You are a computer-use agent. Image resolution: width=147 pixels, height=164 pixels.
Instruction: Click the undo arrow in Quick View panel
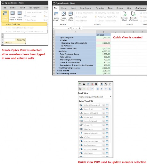coord(106,84)
